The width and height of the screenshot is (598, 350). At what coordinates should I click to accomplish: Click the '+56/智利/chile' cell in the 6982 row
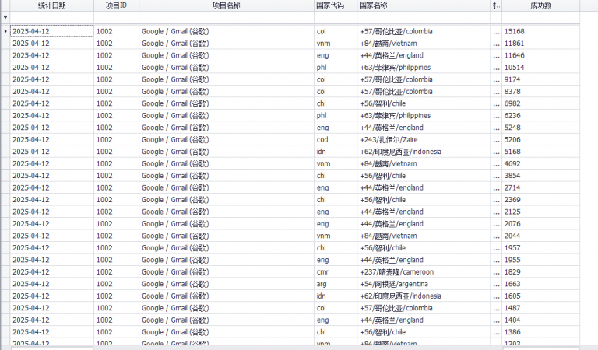(424, 103)
